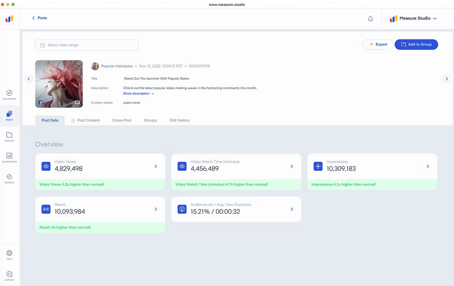Click 'Video Watch Time (minutes) 4.7x higher' banner
Viewport: 454px width, 286px height.
[236, 185]
